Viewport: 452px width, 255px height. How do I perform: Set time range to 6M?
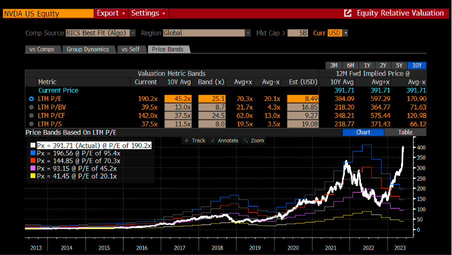pos(350,65)
